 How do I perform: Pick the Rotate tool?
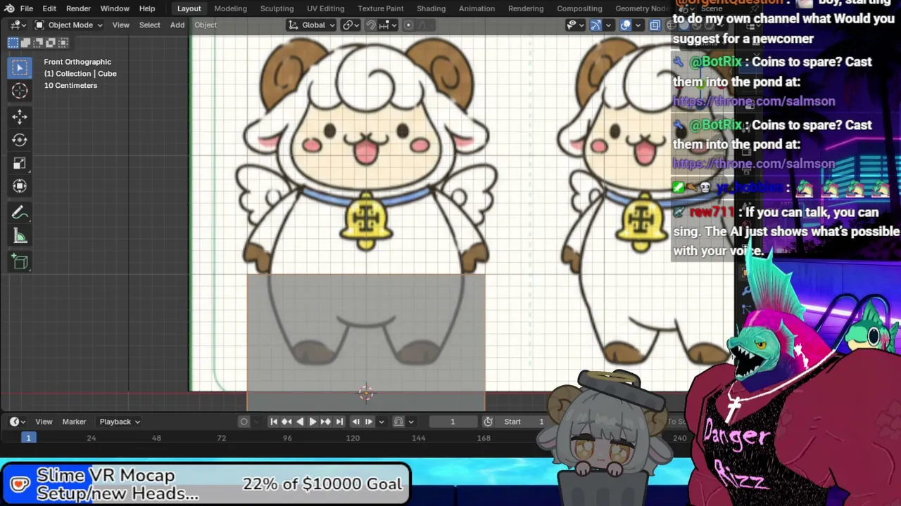pyautogui.click(x=20, y=140)
